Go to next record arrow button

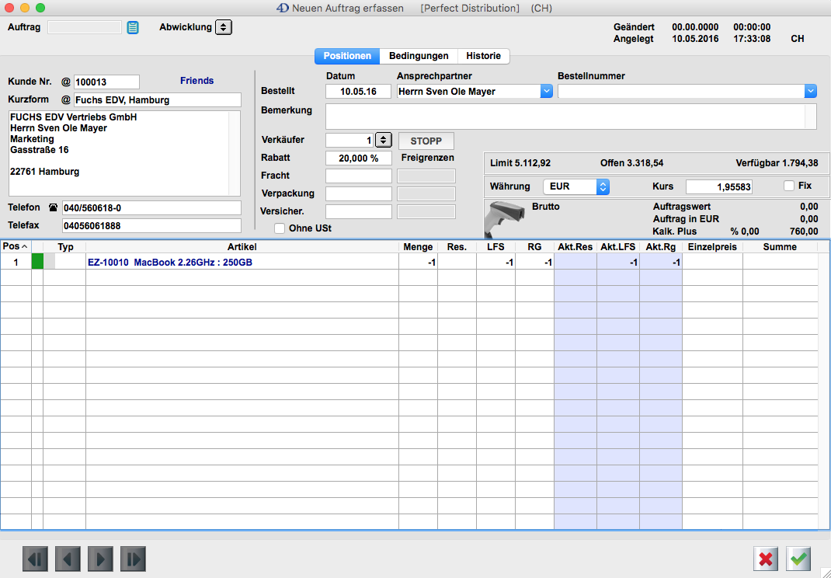click(x=101, y=559)
